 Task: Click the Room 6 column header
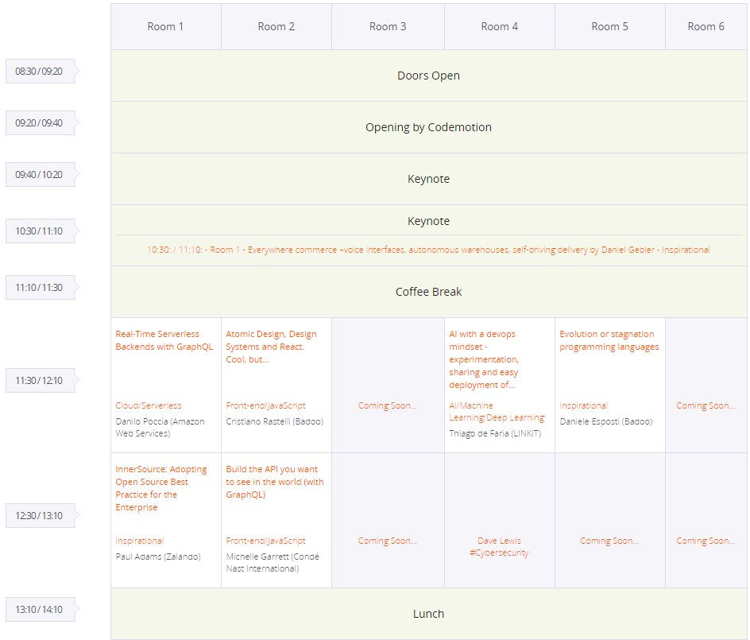pos(706,26)
